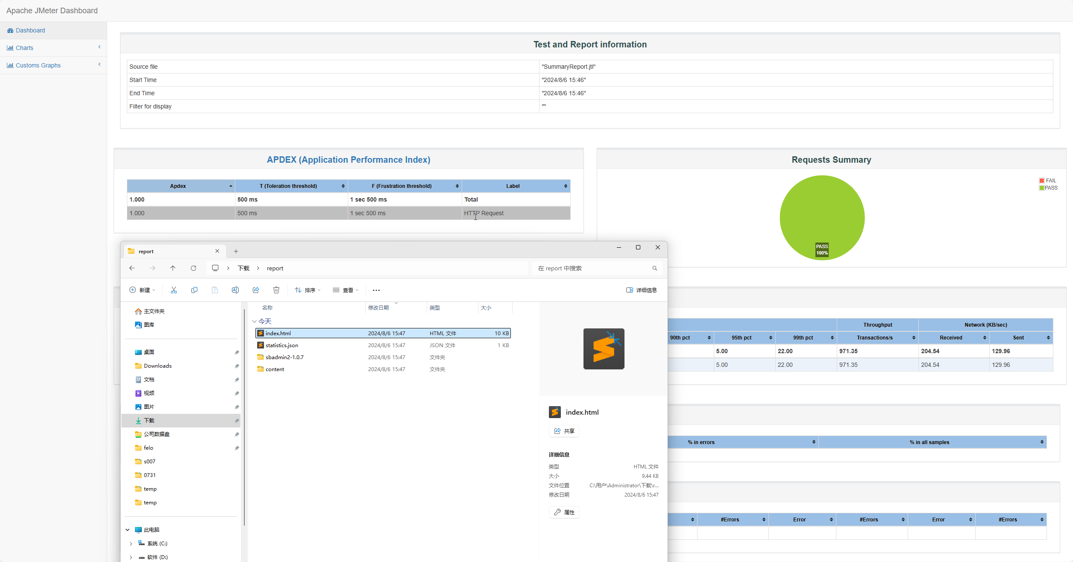1073x562 pixels.
Task: Select 下载 folder in navigation pane
Action: click(181, 421)
